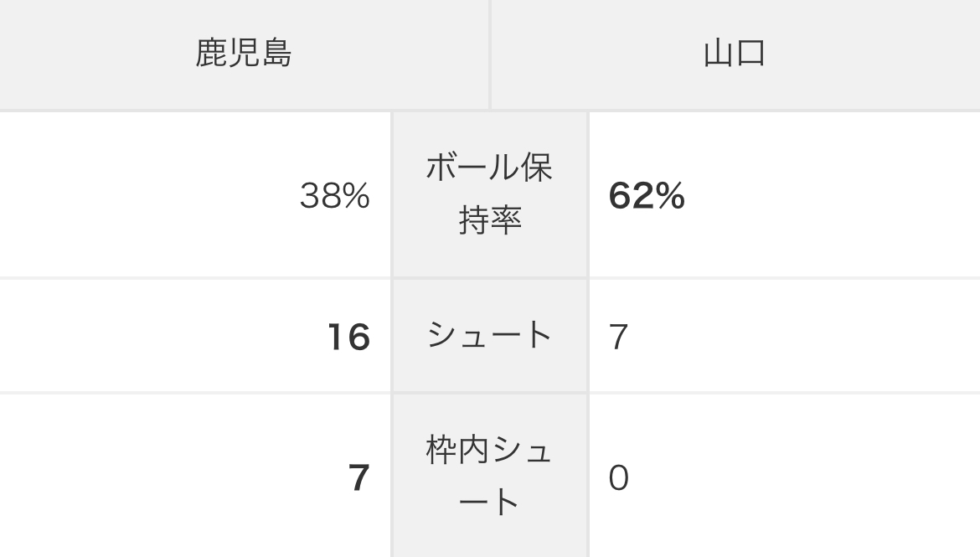Click 鹿児島's 16 shots value
980x557 pixels.
348,337
